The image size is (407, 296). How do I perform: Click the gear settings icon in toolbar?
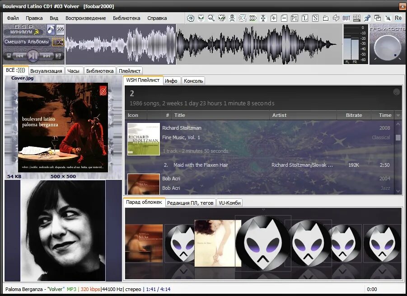(x=191, y=18)
